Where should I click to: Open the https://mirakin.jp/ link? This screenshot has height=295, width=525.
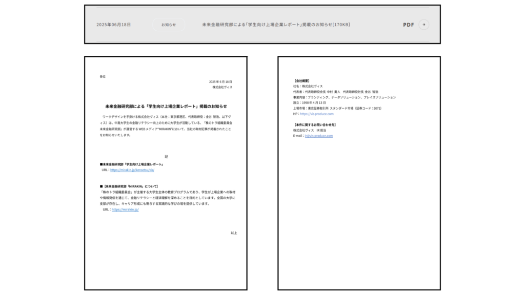coord(125,209)
